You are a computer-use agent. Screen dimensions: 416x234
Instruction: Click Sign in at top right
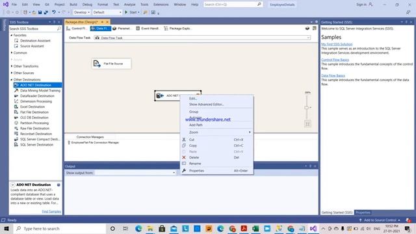pyautogui.click(x=364, y=5)
